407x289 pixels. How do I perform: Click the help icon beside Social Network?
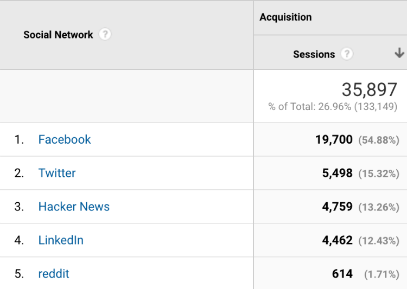(x=105, y=35)
